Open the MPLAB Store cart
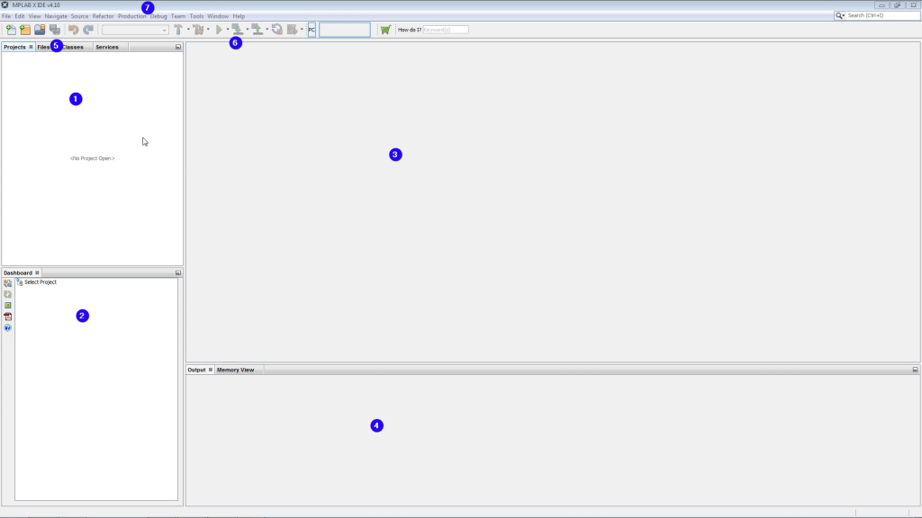This screenshot has height=518, width=922. point(384,29)
